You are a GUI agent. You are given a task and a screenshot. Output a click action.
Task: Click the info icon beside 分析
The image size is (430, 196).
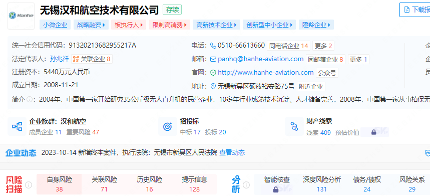pos(246,185)
